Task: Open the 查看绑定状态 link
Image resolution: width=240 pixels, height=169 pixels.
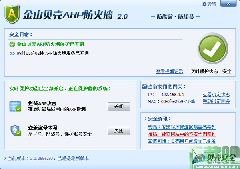Action: point(216,95)
